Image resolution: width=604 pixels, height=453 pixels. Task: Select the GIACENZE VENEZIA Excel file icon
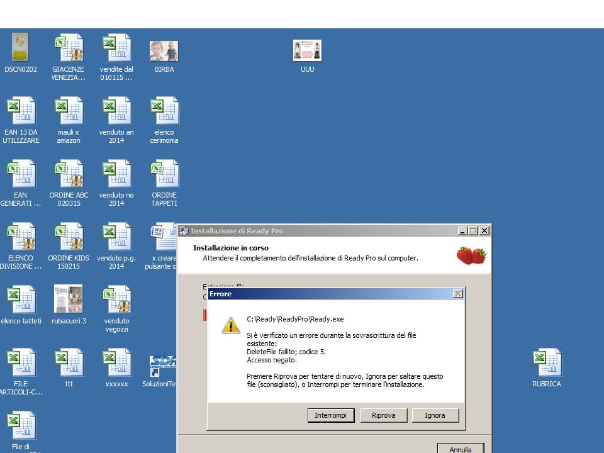coord(69,47)
